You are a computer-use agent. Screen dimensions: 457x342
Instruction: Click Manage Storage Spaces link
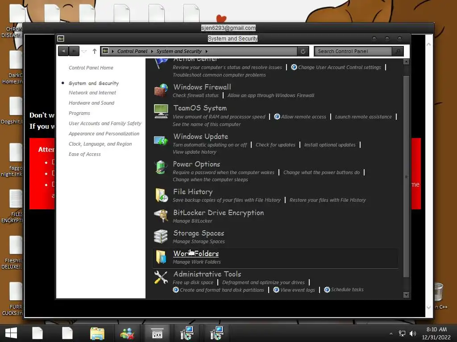pyautogui.click(x=199, y=242)
